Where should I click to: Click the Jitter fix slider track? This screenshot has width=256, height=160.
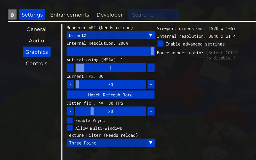[x=110, y=111]
